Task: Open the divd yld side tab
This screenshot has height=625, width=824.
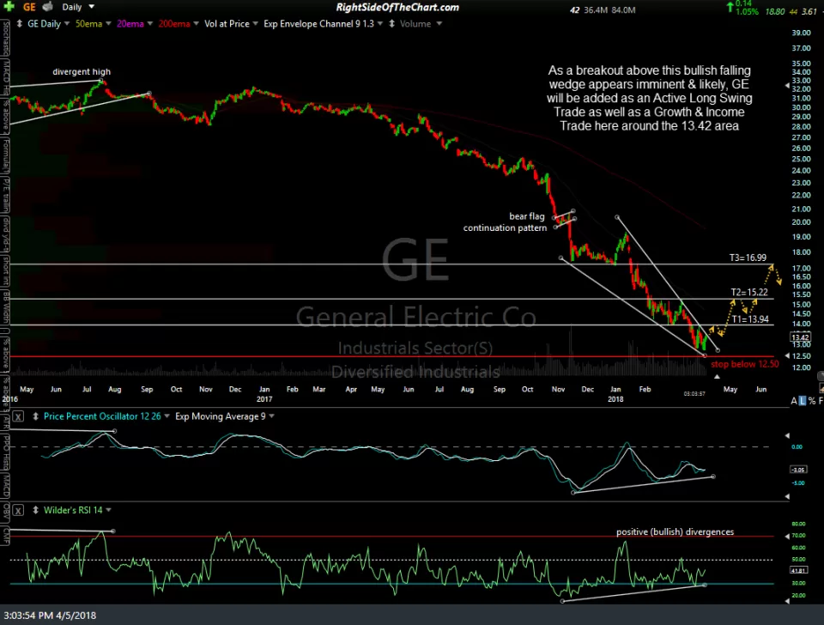Action: (x=5, y=234)
